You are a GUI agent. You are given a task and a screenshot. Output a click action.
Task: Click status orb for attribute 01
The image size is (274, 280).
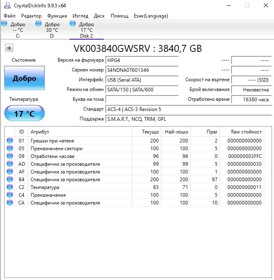(10, 140)
